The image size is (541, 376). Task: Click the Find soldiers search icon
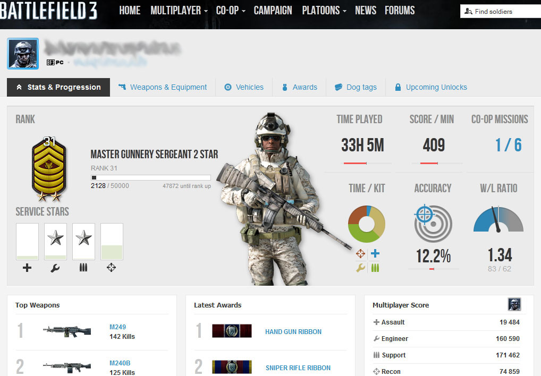click(468, 11)
